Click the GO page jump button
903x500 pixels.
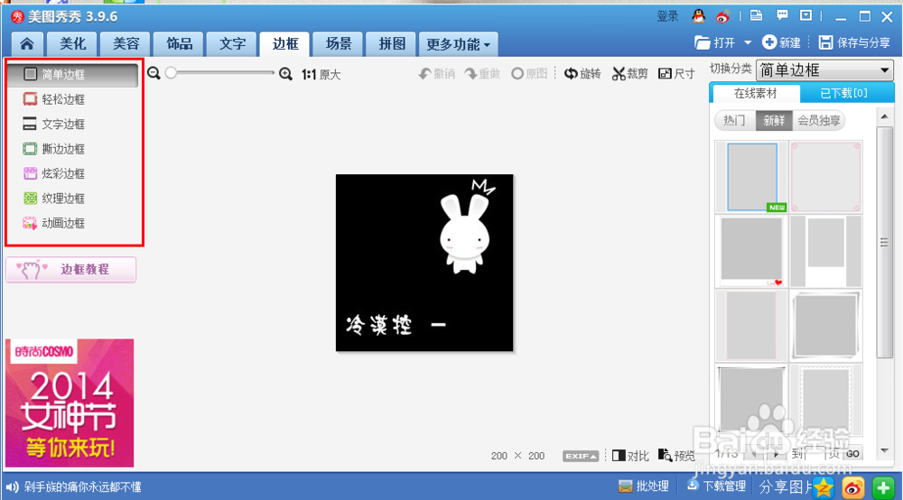[x=853, y=453]
